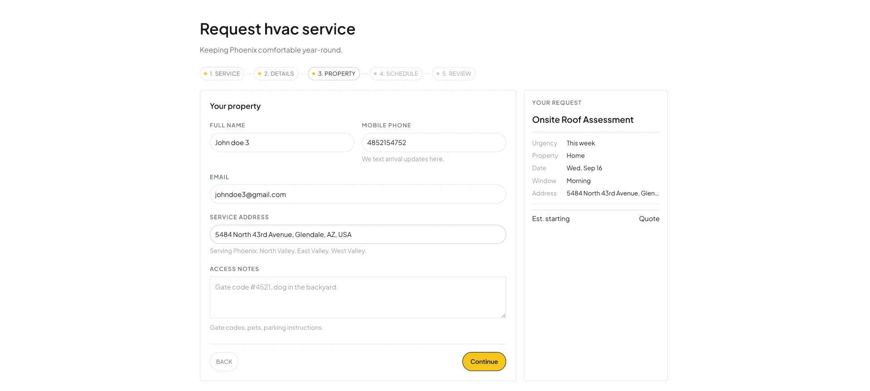
Task: Open the 2. Details step
Action: (x=276, y=74)
